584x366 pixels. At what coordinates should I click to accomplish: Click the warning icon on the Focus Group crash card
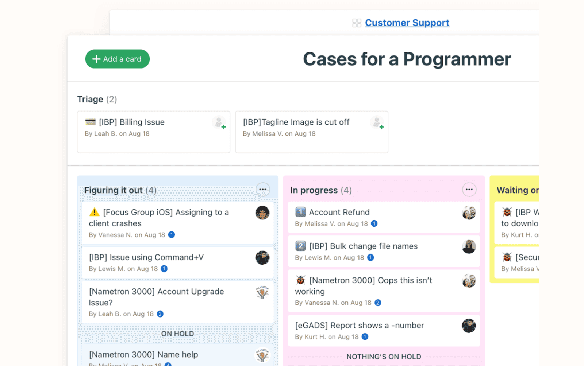(95, 212)
